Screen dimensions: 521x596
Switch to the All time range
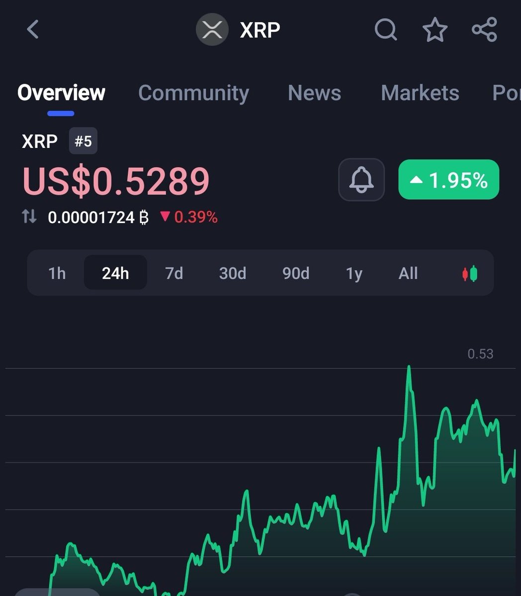point(408,273)
